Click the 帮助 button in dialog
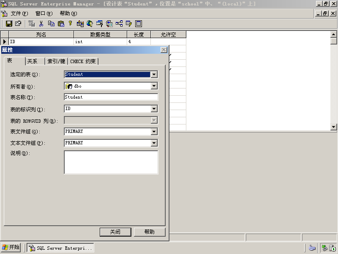This screenshot has width=338, height=254. 150,232
